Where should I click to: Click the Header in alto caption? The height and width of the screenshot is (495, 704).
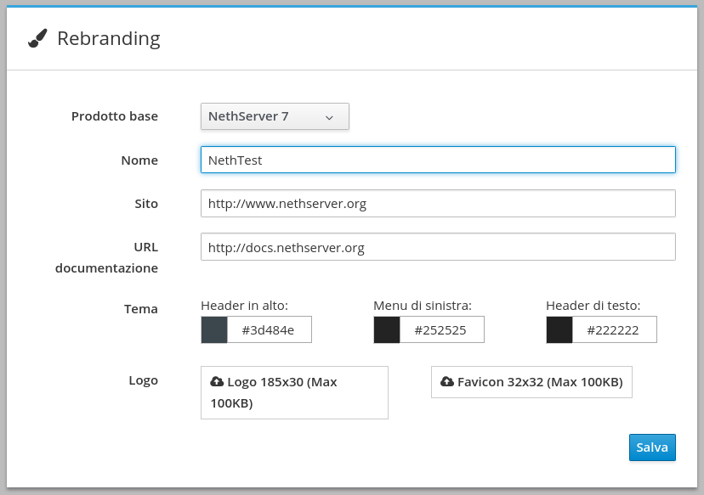[x=244, y=306]
